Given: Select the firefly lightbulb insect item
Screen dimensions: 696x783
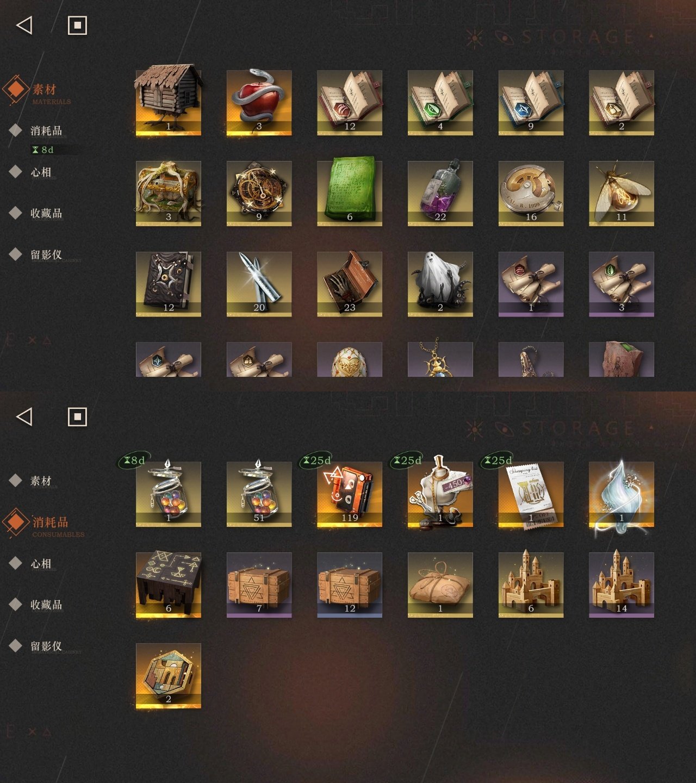Looking at the screenshot, I should (622, 193).
